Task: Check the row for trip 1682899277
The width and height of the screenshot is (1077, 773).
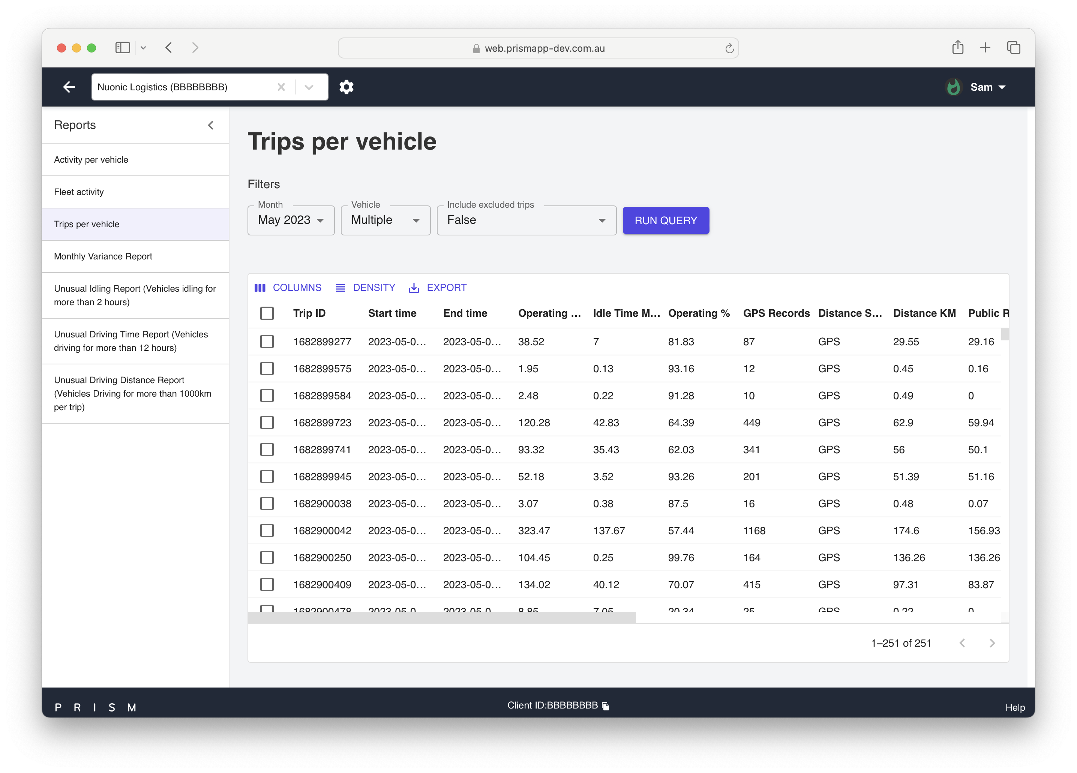Action: point(267,342)
